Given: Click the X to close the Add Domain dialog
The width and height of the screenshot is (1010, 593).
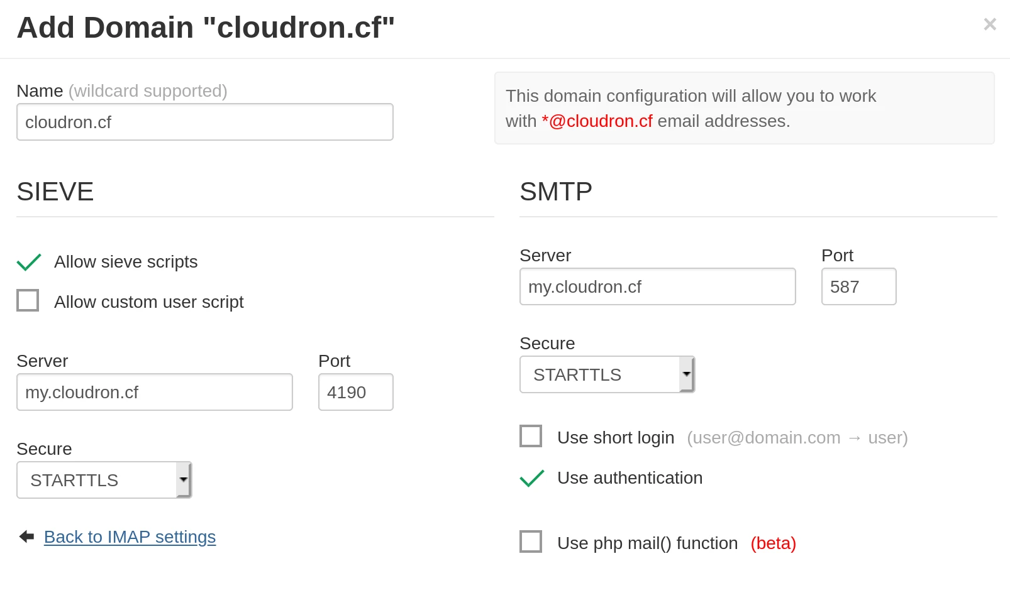Looking at the screenshot, I should click(x=990, y=24).
